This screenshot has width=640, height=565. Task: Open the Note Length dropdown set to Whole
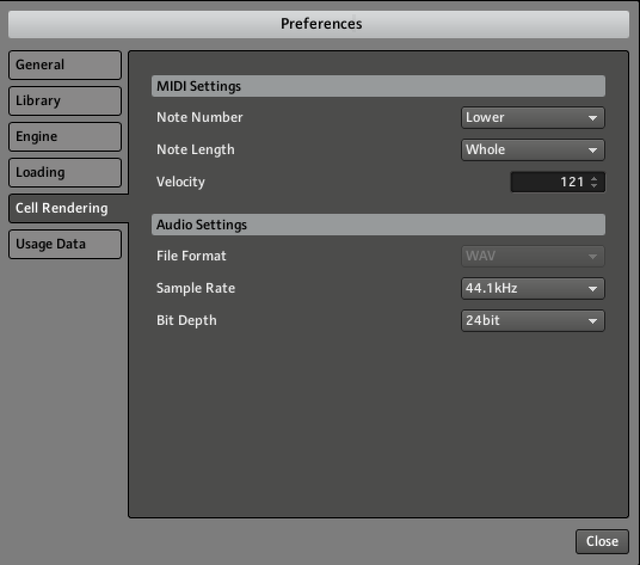tap(533, 150)
